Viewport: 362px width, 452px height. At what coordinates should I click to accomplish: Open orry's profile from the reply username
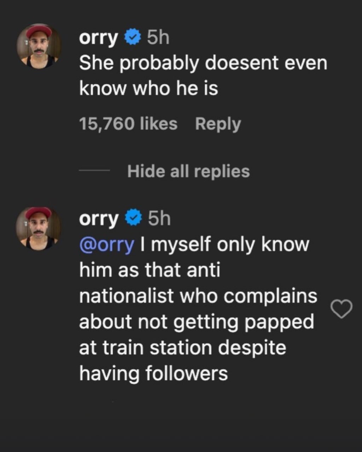point(98,218)
